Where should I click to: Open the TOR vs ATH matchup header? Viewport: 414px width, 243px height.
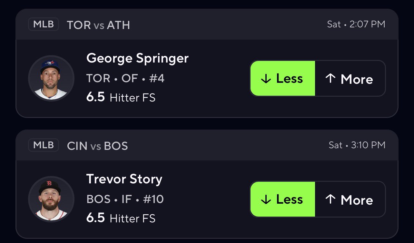tap(98, 25)
